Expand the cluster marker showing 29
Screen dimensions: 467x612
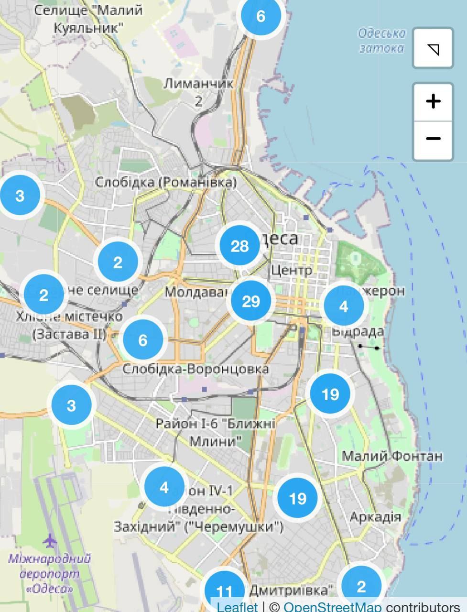click(x=251, y=301)
